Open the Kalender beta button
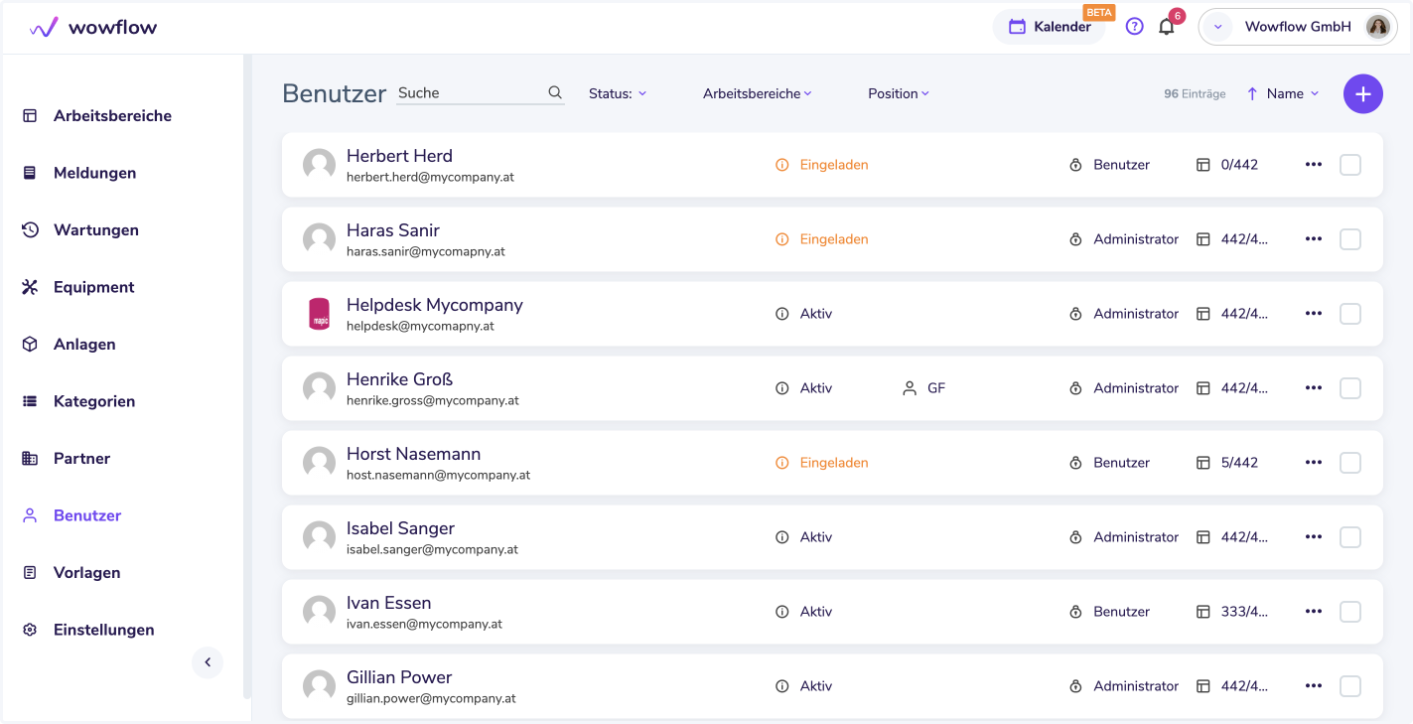 [1050, 27]
